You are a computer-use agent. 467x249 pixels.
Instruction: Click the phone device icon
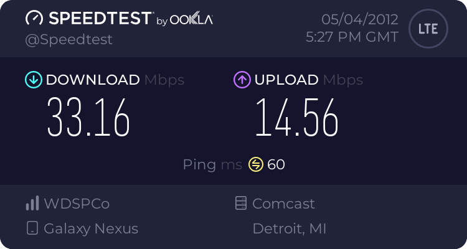32,228
